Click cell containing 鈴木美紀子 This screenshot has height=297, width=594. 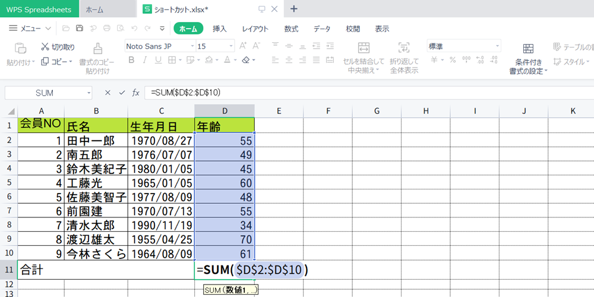click(x=96, y=169)
